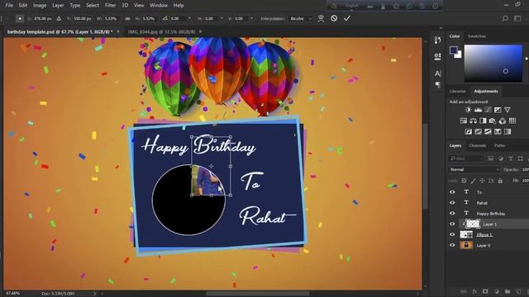Open the Interpolation dropdown set to Bicubic
This screenshot has height=297, width=529.
click(x=301, y=18)
